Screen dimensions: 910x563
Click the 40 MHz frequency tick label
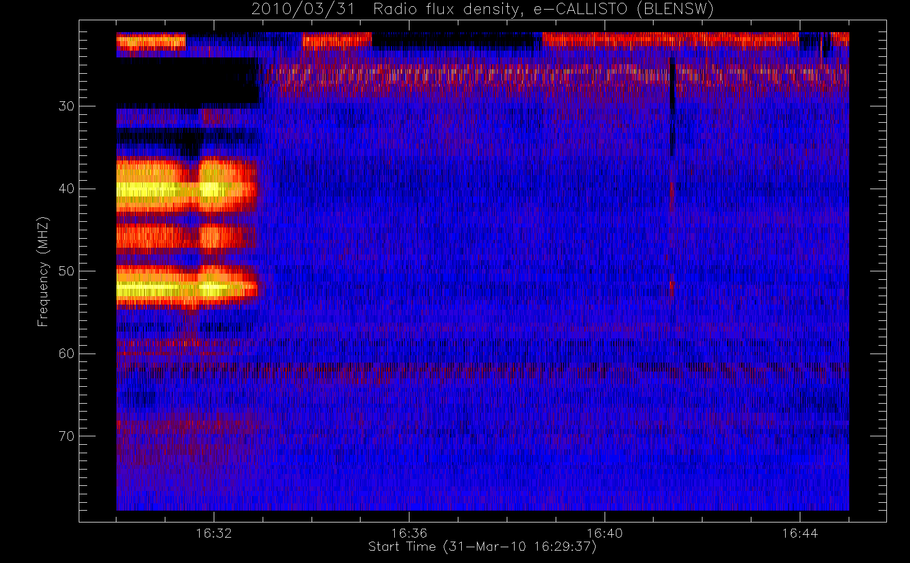[x=66, y=189]
